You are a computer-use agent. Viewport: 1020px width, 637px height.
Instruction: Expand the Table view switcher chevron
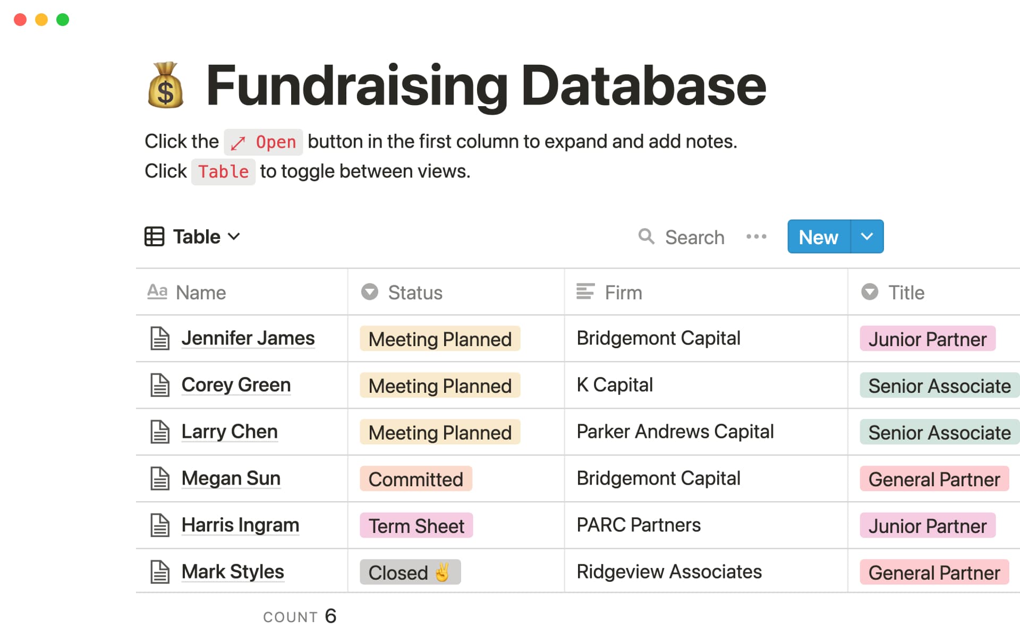234,236
